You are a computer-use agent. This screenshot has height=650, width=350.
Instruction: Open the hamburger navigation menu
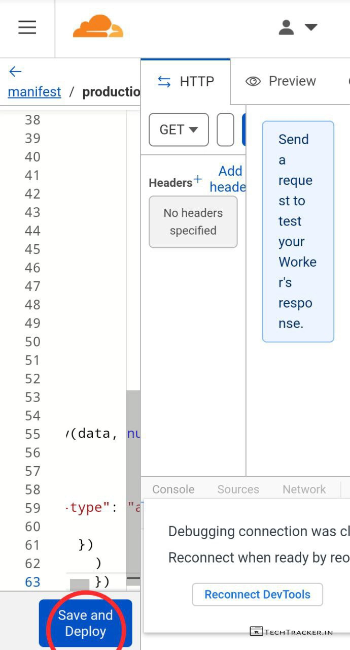[27, 27]
